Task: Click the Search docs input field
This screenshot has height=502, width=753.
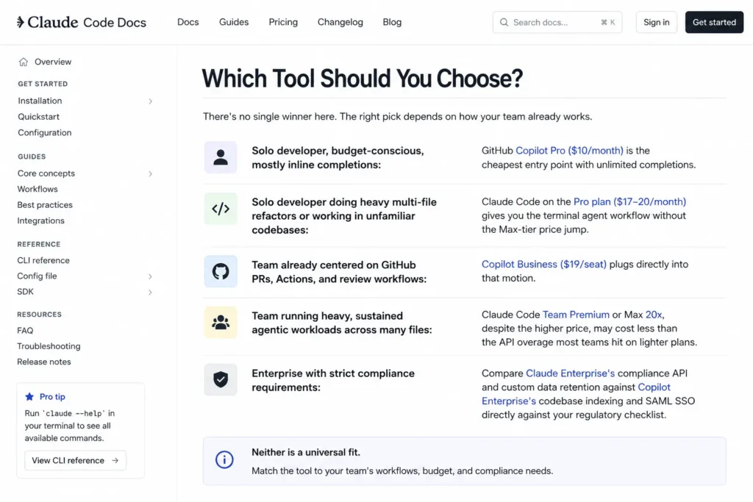Action: pos(557,22)
